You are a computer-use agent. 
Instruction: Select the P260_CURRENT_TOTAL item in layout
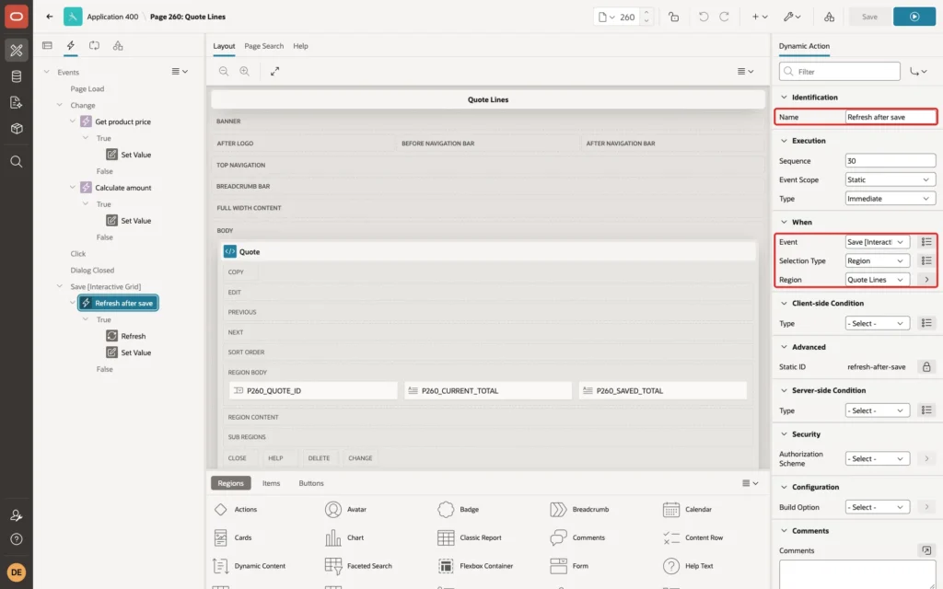488,390
